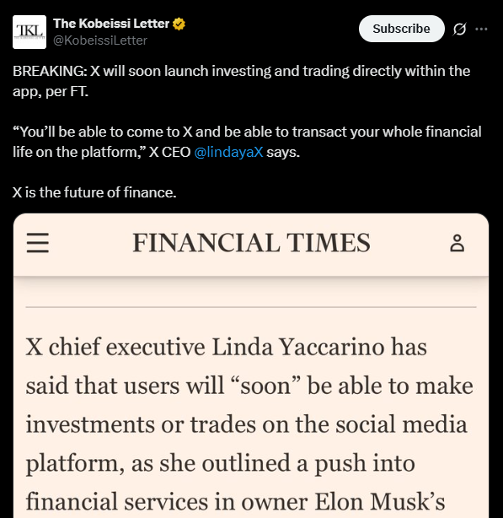Open the attached Financial Times article image
Screen dimensions: 503x518
pos(251,365)
